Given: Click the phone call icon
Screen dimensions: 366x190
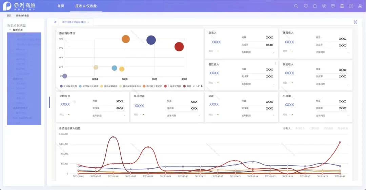Looking at the screenshot, I should [x=324, y=6].
